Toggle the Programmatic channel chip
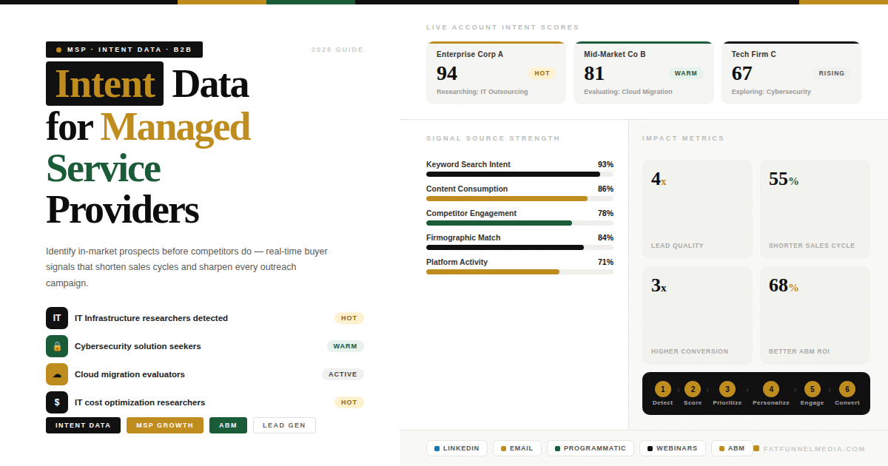 [x=590, y=448]
